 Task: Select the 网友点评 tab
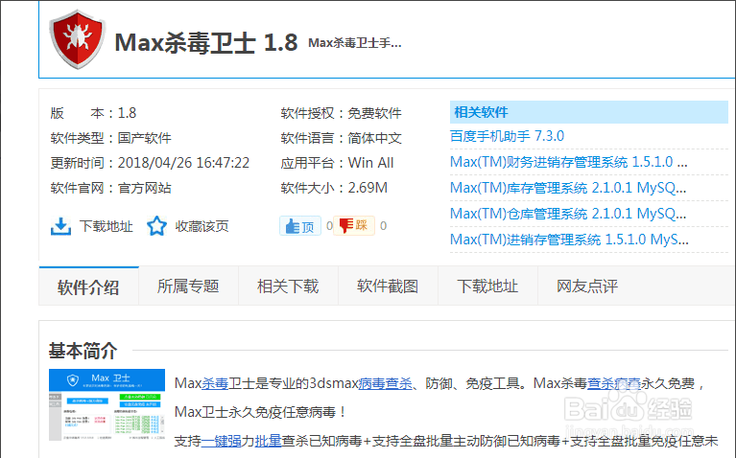(x=587, y=286)
